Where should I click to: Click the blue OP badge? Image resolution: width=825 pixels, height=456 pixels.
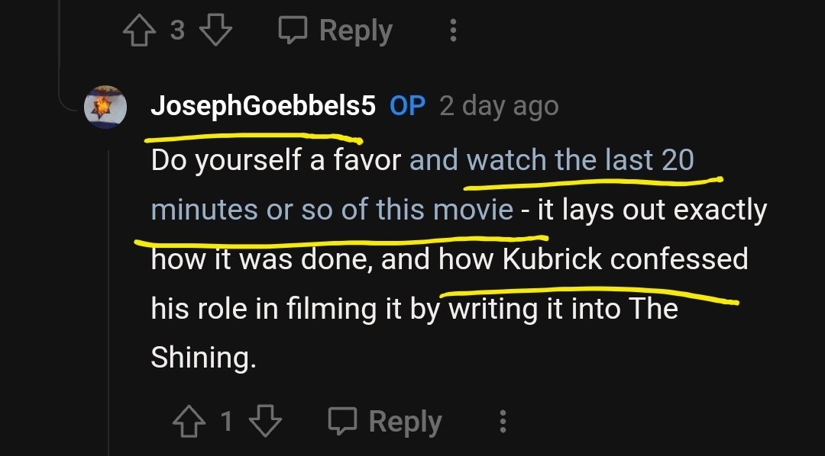click(x=407, y=106)
